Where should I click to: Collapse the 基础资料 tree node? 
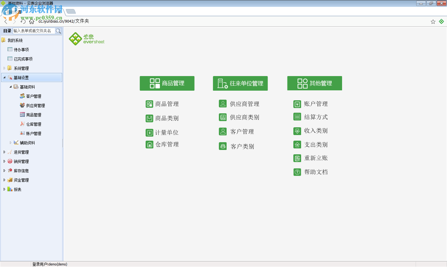(11, 87)
